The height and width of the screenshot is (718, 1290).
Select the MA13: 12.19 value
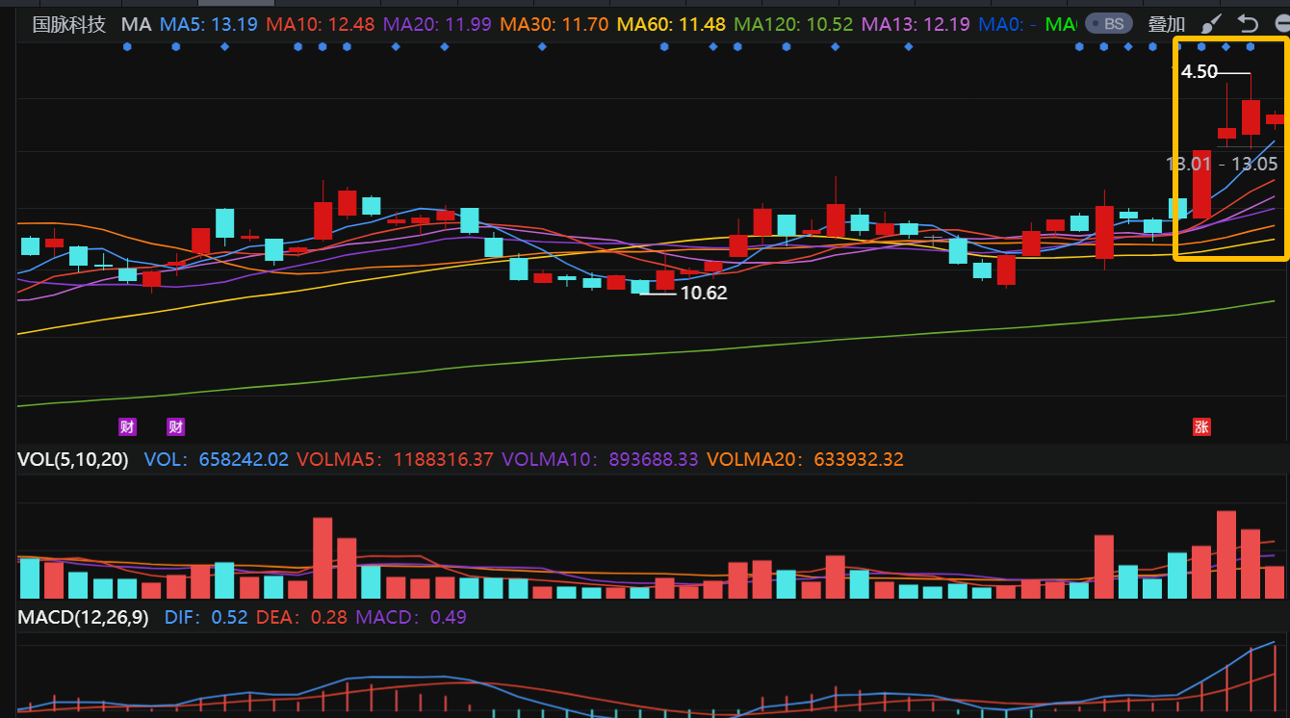[x=916, y=24]
